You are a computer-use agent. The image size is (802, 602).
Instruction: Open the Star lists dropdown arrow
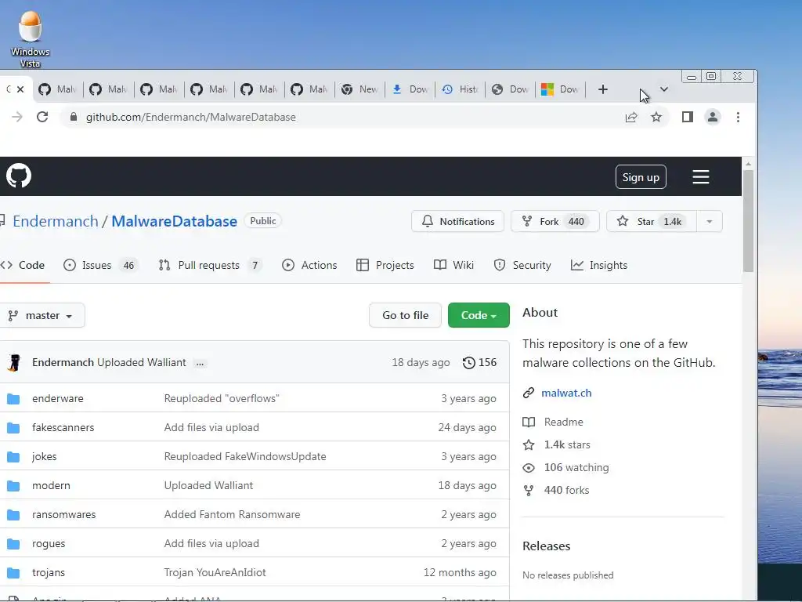point(710,222)
